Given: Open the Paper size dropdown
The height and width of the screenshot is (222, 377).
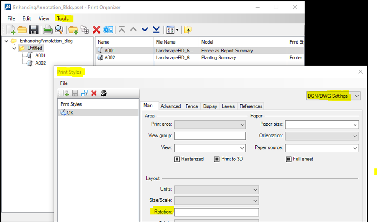Looking at the screenshot, I should tap(322, 124).
